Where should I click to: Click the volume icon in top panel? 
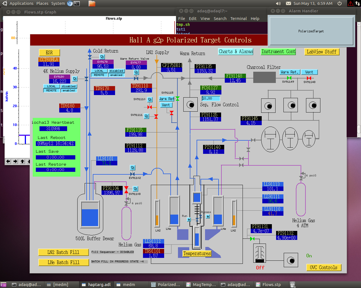[278, 3]
